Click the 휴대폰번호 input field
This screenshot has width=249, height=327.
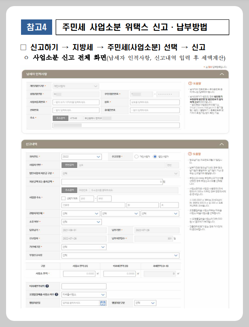coord(155,110)
